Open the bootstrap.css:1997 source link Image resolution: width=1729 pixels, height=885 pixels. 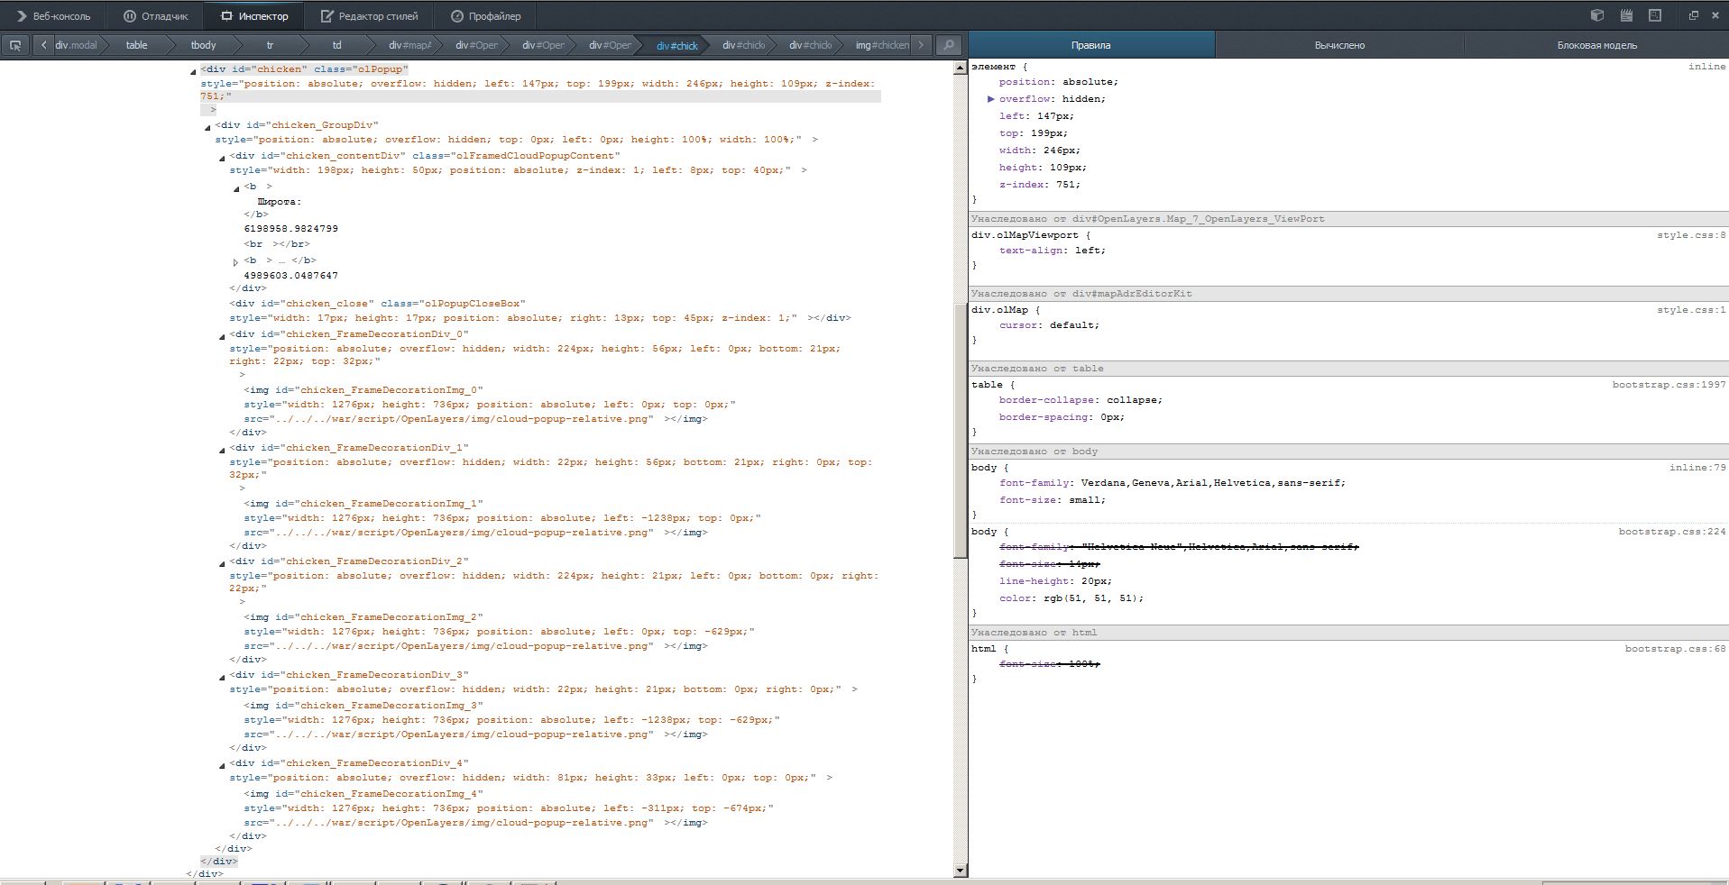[x=1669, y=385]
